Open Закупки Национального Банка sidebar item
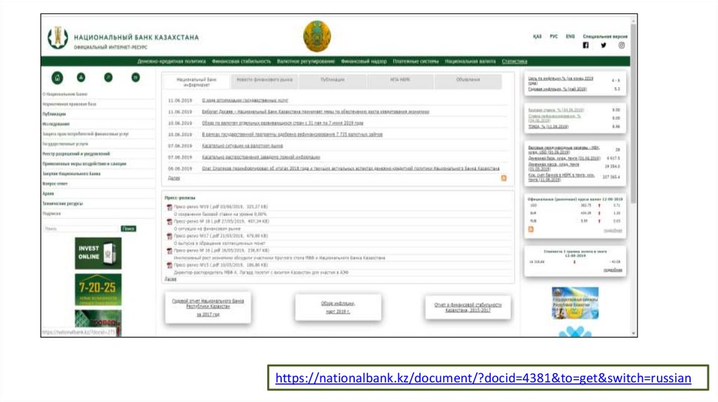Image resolution: width=718 pixels, height=402 pixels. (72, 174)
